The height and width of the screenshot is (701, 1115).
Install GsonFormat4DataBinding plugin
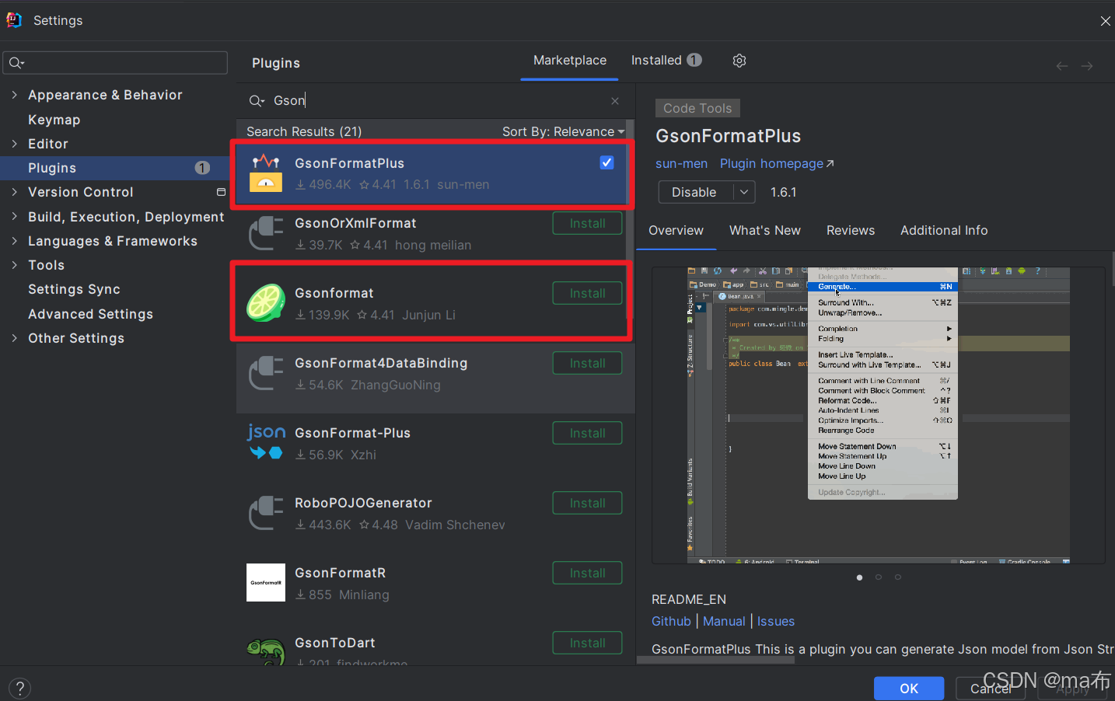587,364
